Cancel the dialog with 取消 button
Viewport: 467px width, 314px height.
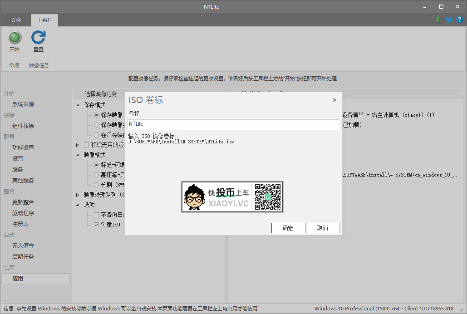tap(323, 228)
